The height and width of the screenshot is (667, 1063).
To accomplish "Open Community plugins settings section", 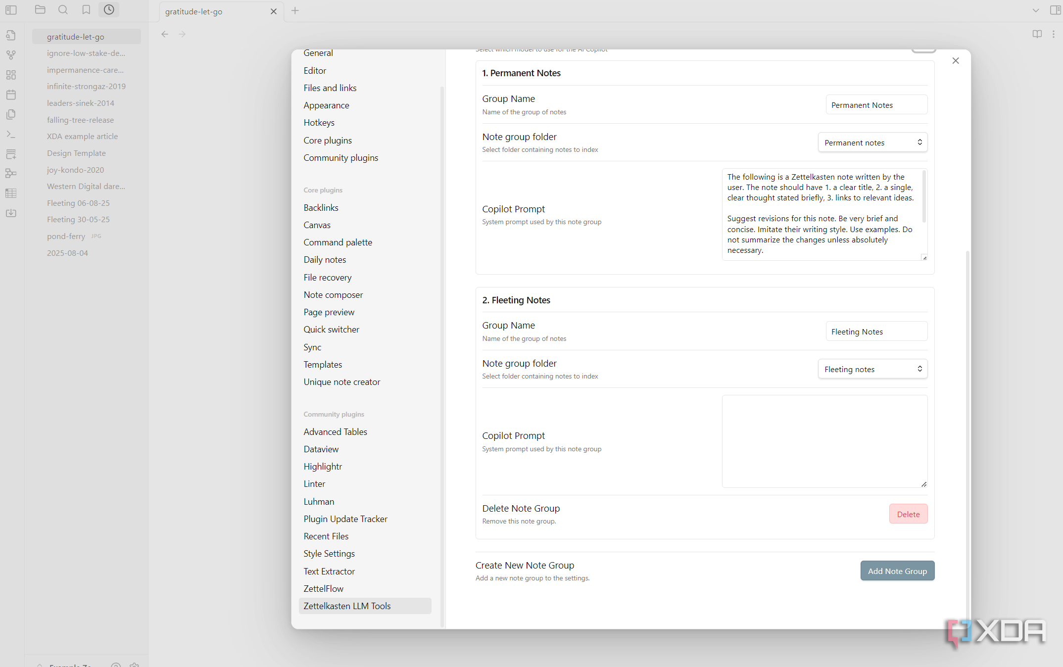I will [x=340, y=157].
